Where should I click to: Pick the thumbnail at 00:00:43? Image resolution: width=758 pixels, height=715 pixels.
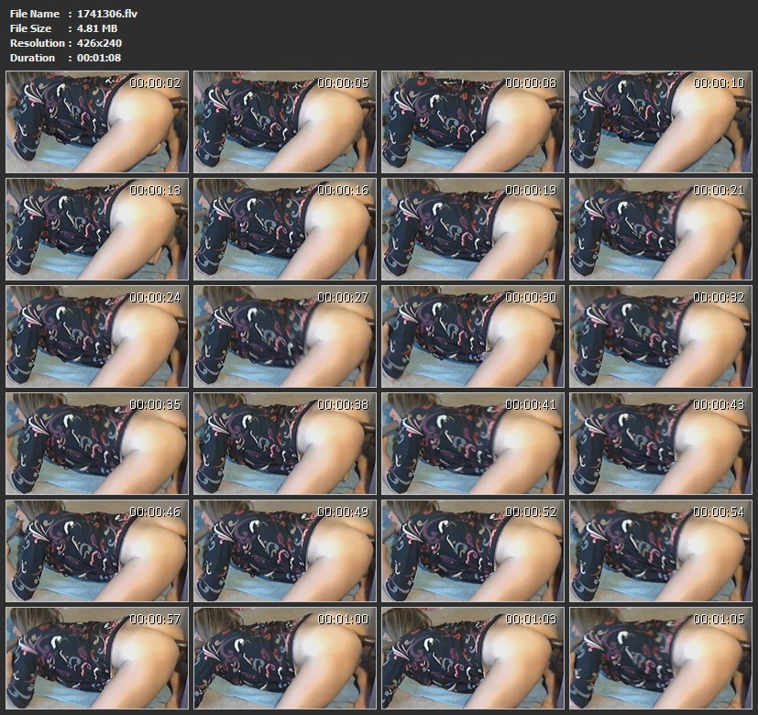pos(661,444)
